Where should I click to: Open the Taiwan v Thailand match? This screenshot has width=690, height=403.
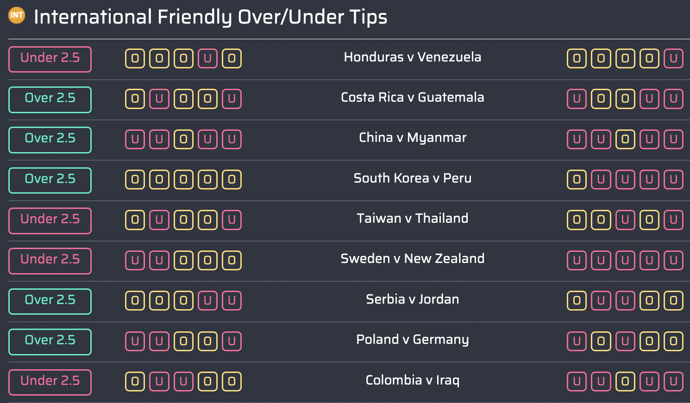tap(413, 218)
